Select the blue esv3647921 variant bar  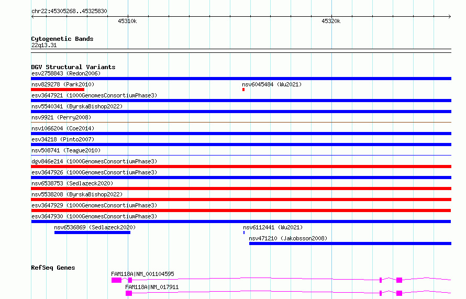click(x=241, y=101)
